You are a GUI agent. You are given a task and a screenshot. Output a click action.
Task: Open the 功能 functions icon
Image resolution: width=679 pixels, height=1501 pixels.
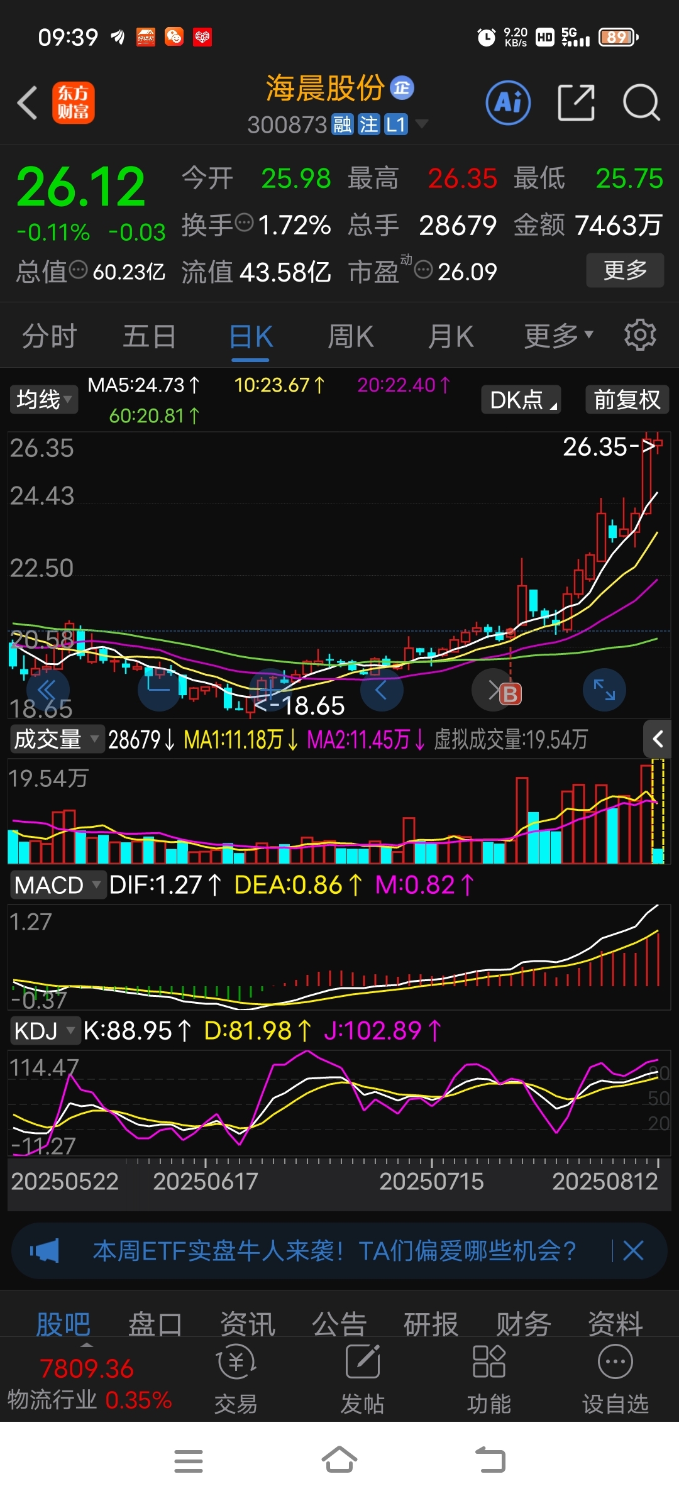(x=489, y=1378)
